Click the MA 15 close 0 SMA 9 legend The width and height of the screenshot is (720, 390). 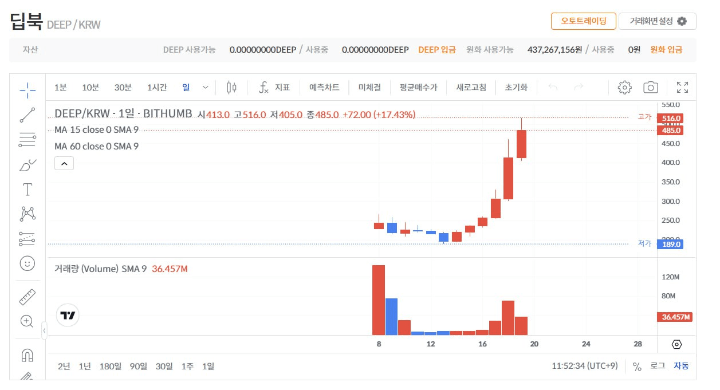(x=96, y=129)
